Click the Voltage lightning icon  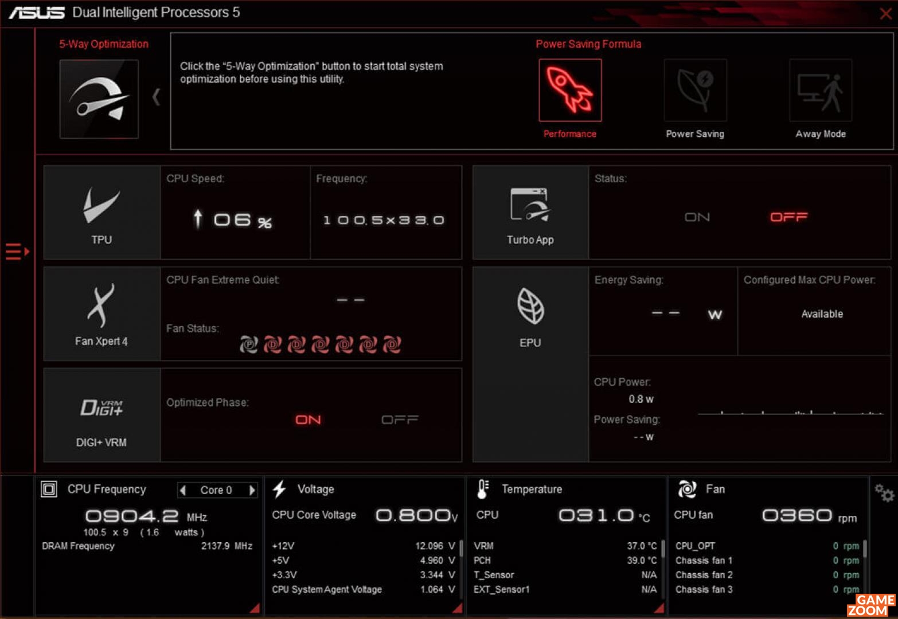[279, 489]
